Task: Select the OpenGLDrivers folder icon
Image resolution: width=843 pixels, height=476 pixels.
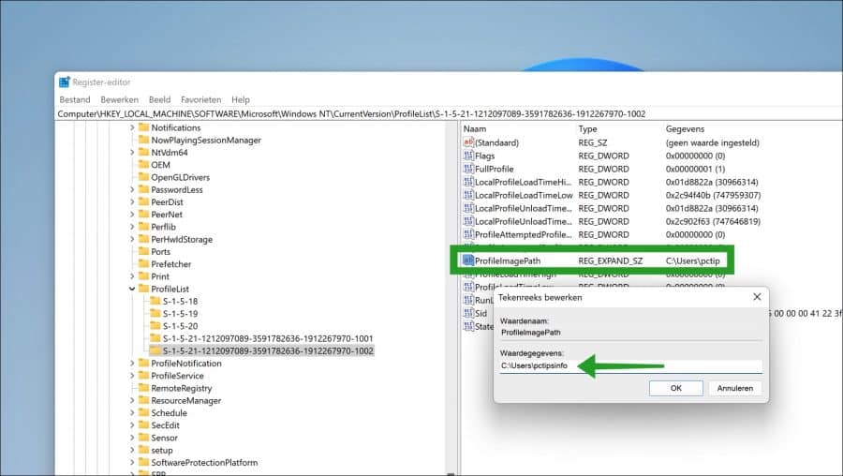Action: (143, 177)
